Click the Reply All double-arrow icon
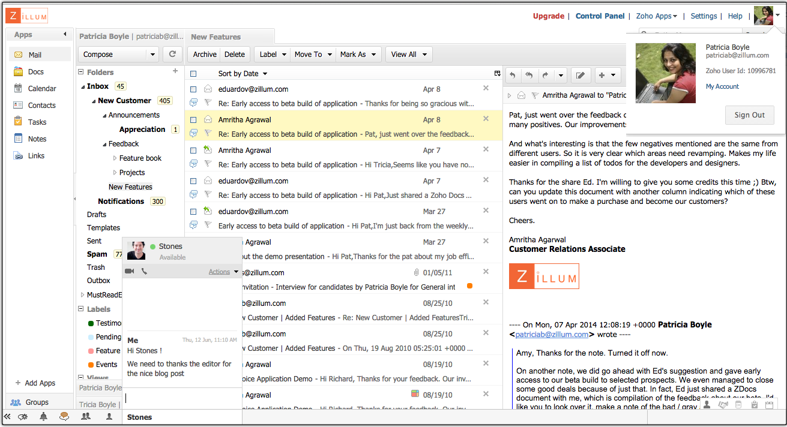 click(x=529, y=75)
